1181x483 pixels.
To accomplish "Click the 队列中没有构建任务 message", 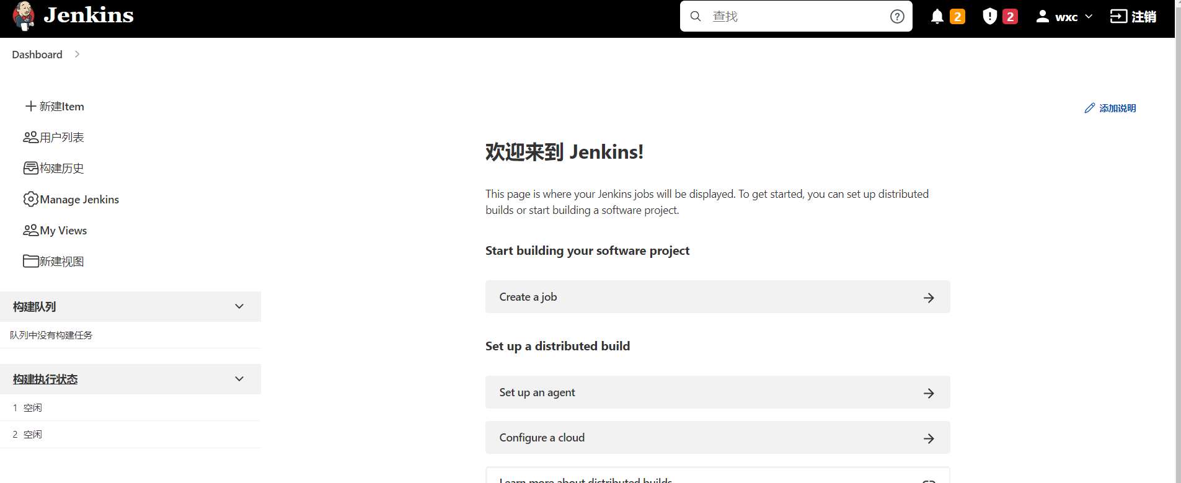I will (x=51, y=335).
